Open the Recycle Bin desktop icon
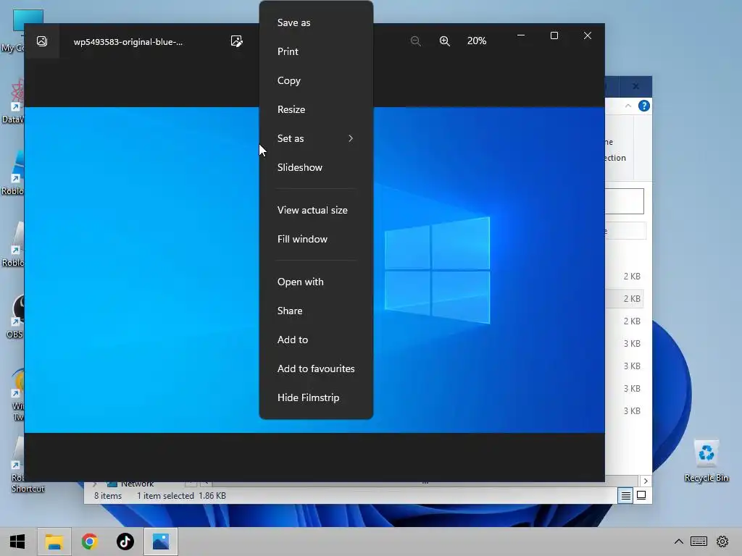742x556 pixels. (x=706, y=461)
